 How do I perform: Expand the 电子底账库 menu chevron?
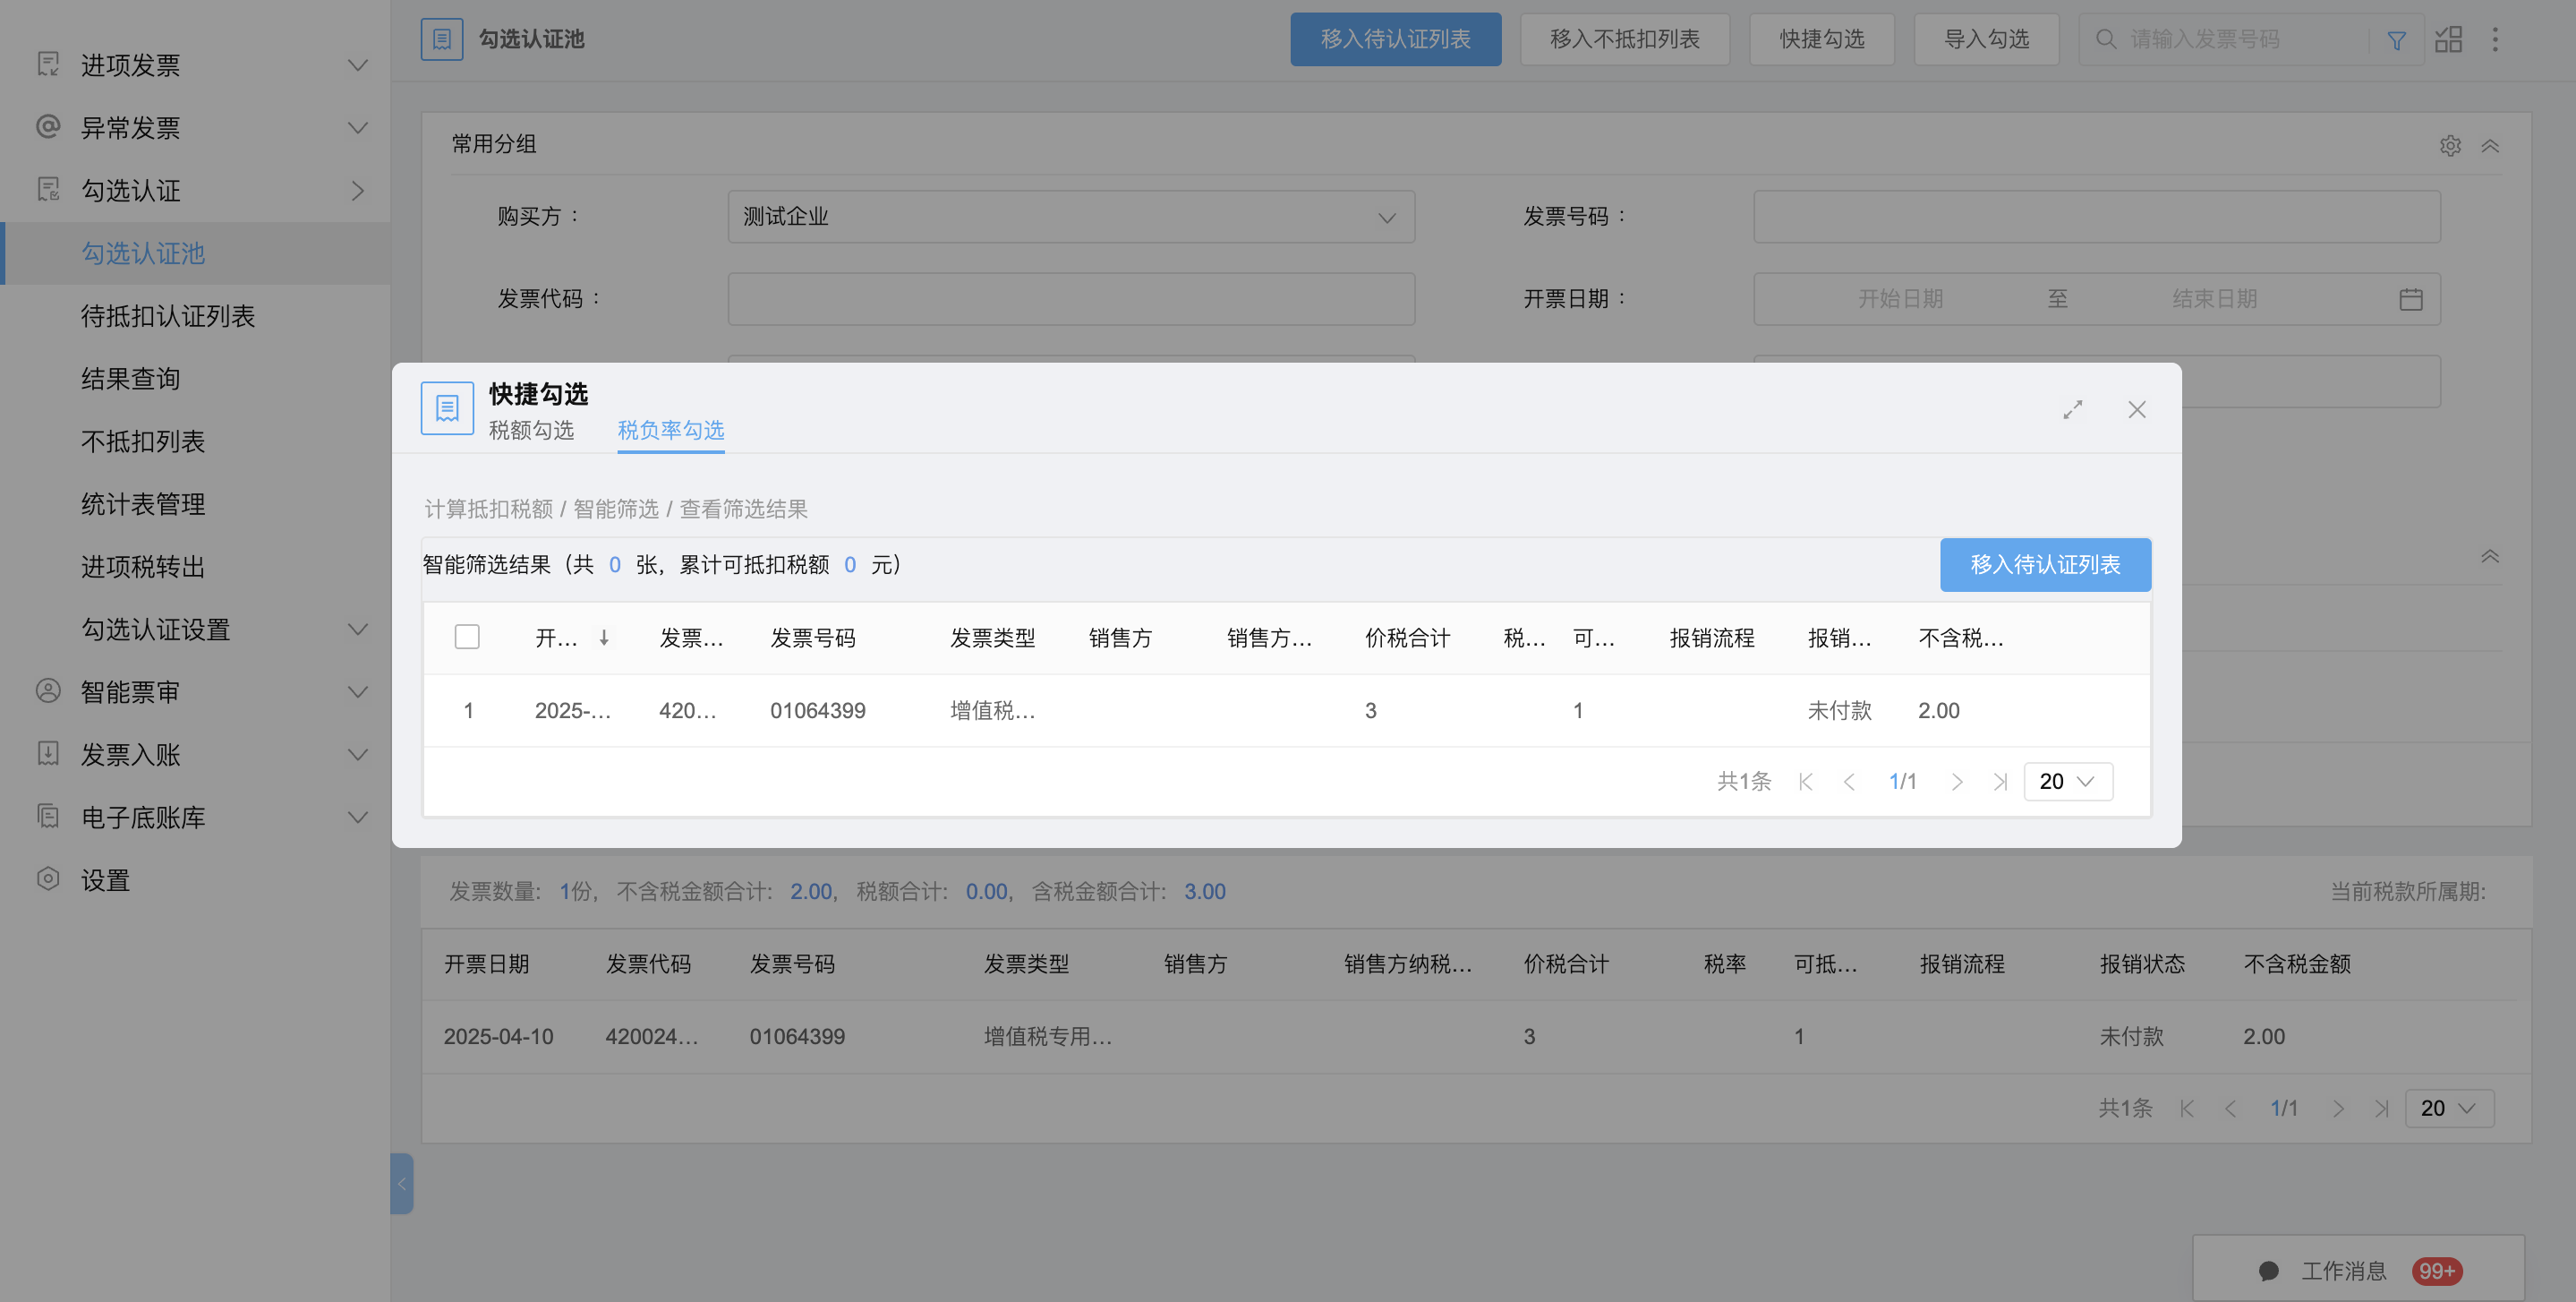pos(357,817)
